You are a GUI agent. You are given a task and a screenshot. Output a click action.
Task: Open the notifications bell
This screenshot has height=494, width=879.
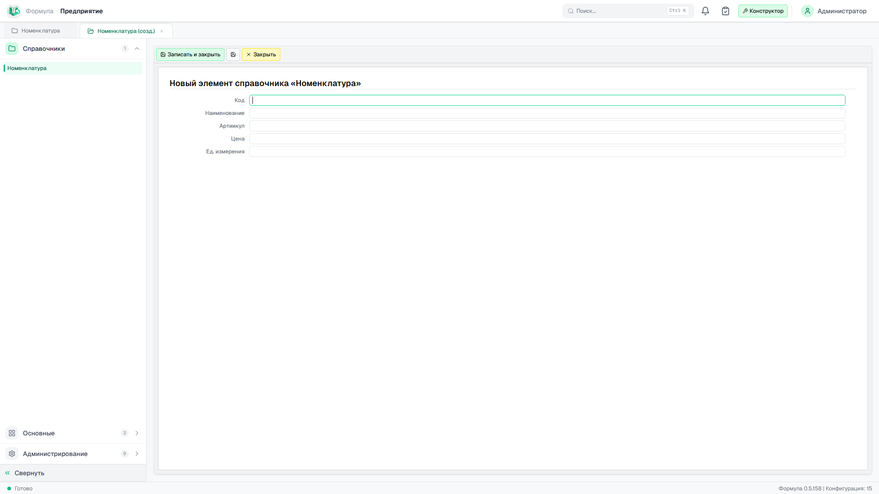[x=705, y=11]
